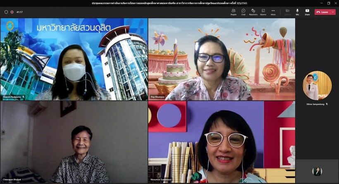Click Siraporn Rodpuang's muted mic icon
Viewport: 339px width, 184px height.
coord(23,97)
